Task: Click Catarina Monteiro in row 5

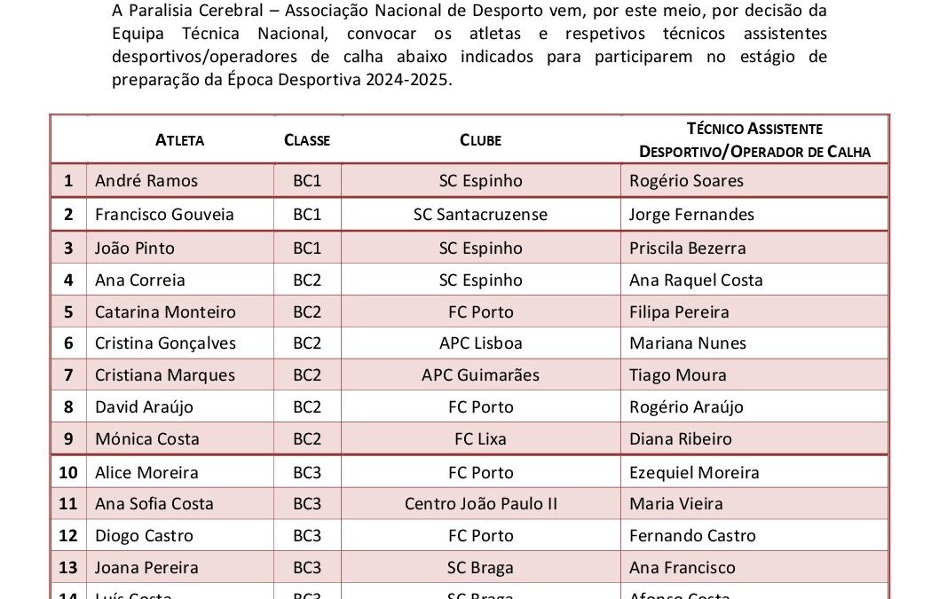Action: [x=165, y=312]
